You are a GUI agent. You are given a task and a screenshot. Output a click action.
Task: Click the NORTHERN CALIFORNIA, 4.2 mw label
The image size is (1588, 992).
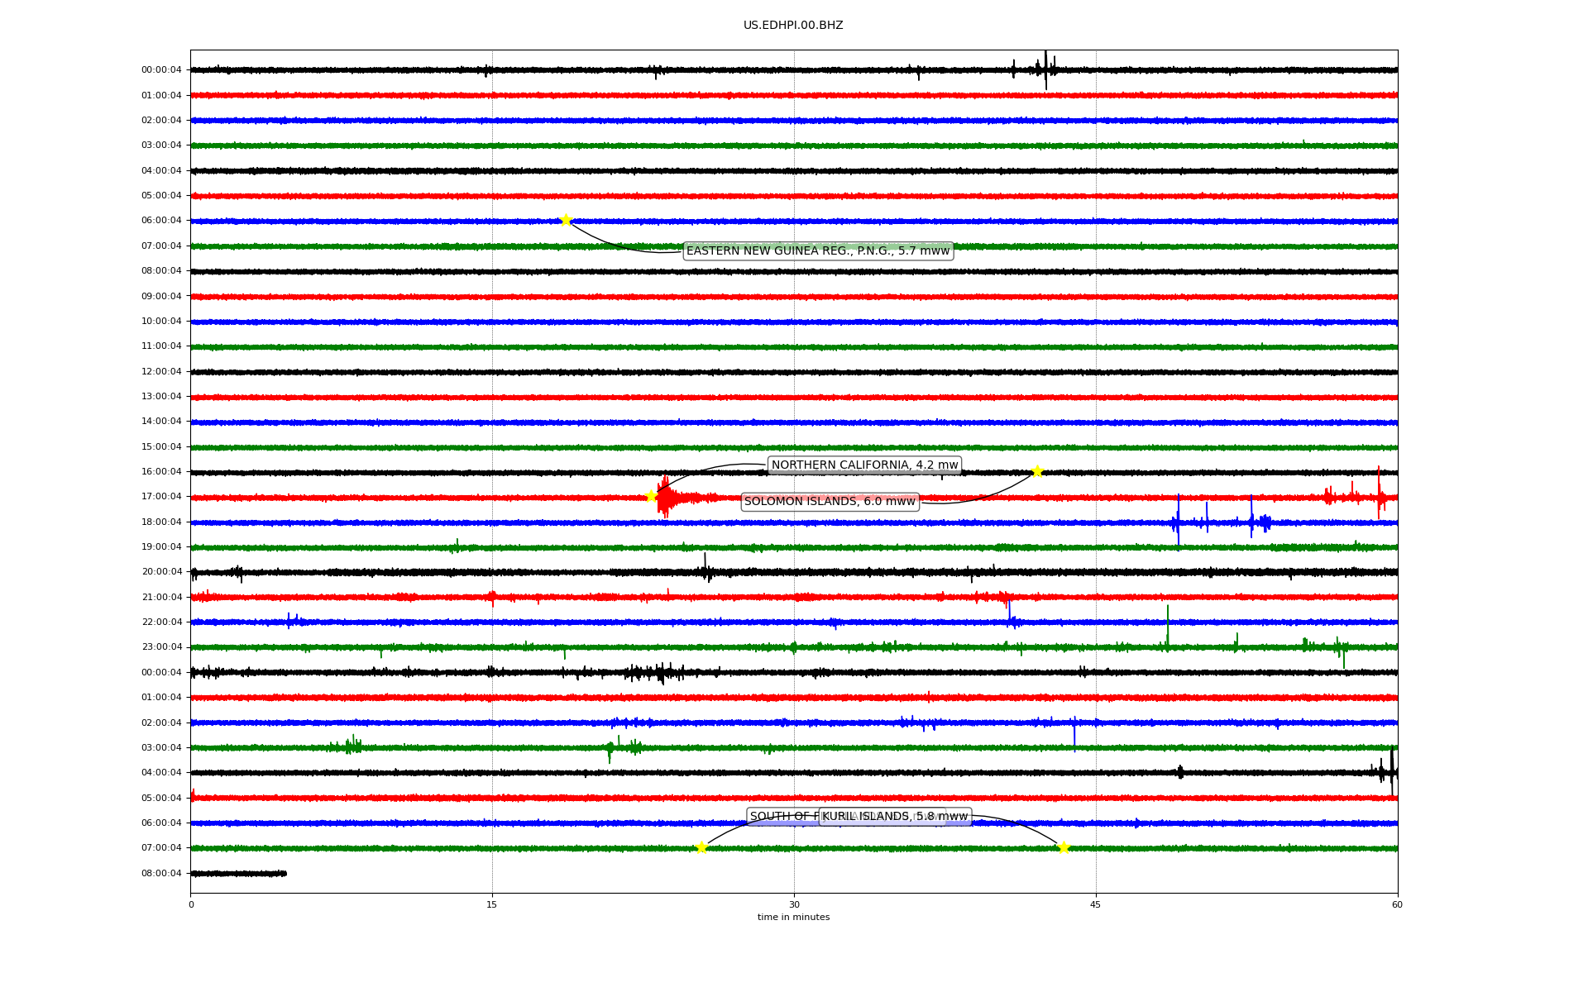(864, 465)
